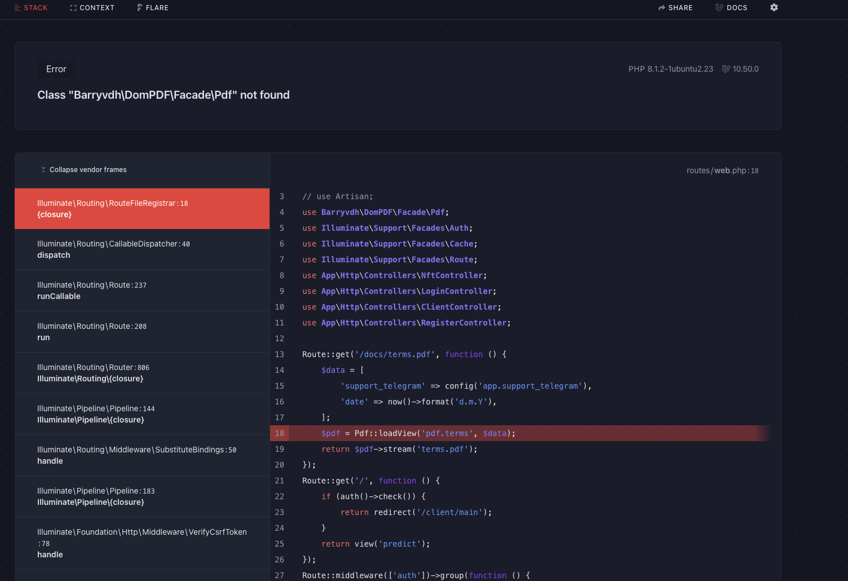This screenshot has height=581, width=848.
Task: Collapse vendor frames in stack list
Action: [x=88, y=170]
